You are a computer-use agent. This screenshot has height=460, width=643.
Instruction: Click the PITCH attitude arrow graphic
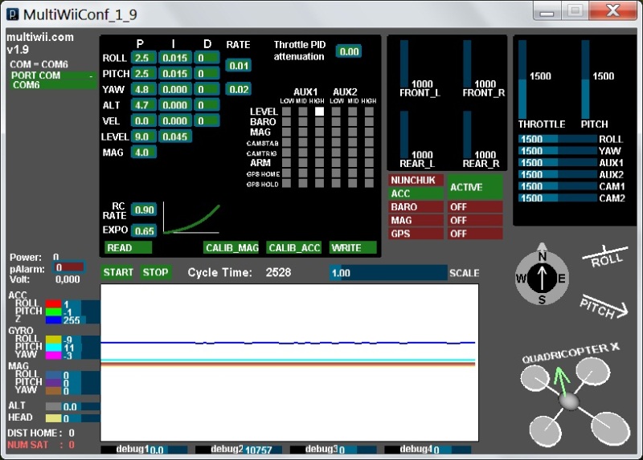pyautogui.click(x=604, y=307)
